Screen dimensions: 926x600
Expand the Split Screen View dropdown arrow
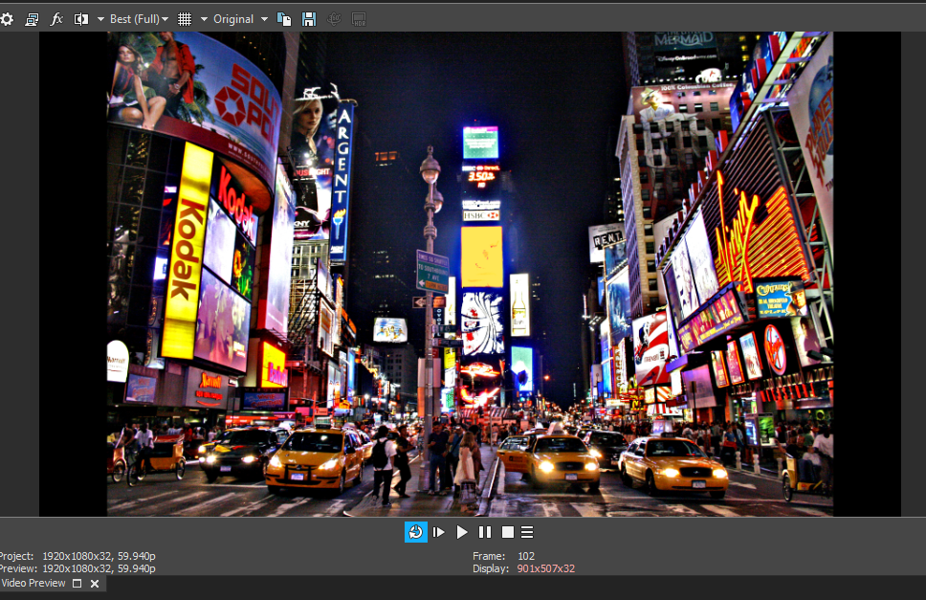pyautogui.click(x=101, y=19)
